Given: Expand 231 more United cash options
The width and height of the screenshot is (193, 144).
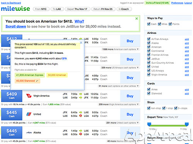Looking at the screenshot, I should [x=122, y=123].
